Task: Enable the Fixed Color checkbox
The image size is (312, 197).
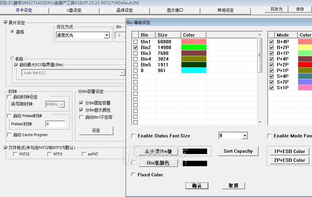Action: click(x=133, y=175)
